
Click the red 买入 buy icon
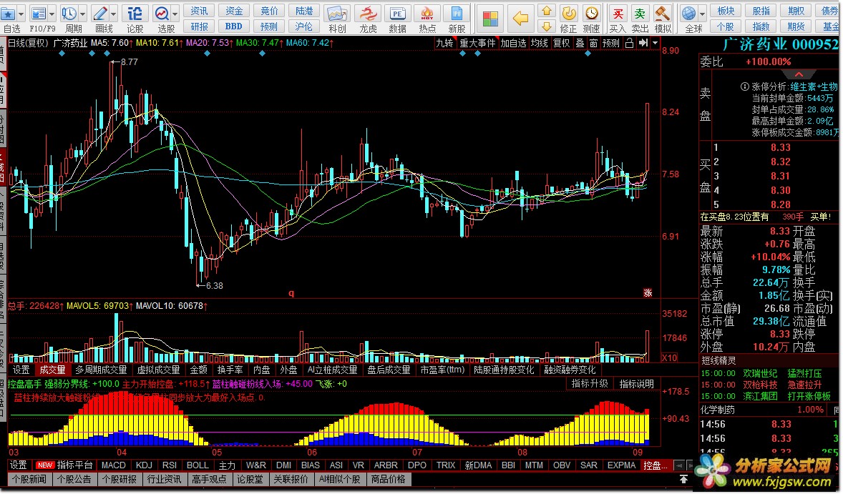[x=618, y=14]
